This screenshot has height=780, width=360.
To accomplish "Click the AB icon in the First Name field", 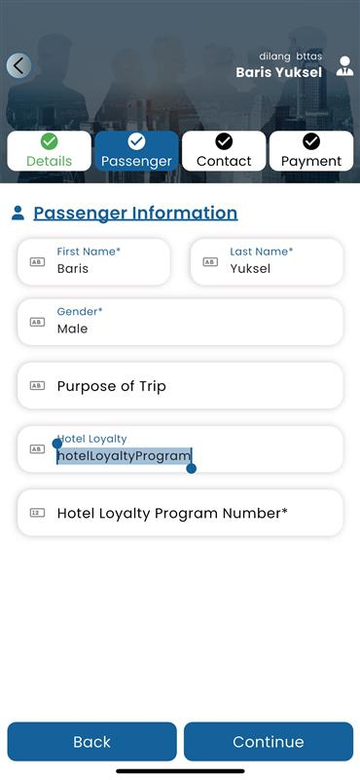I will (x=37, y=261).
